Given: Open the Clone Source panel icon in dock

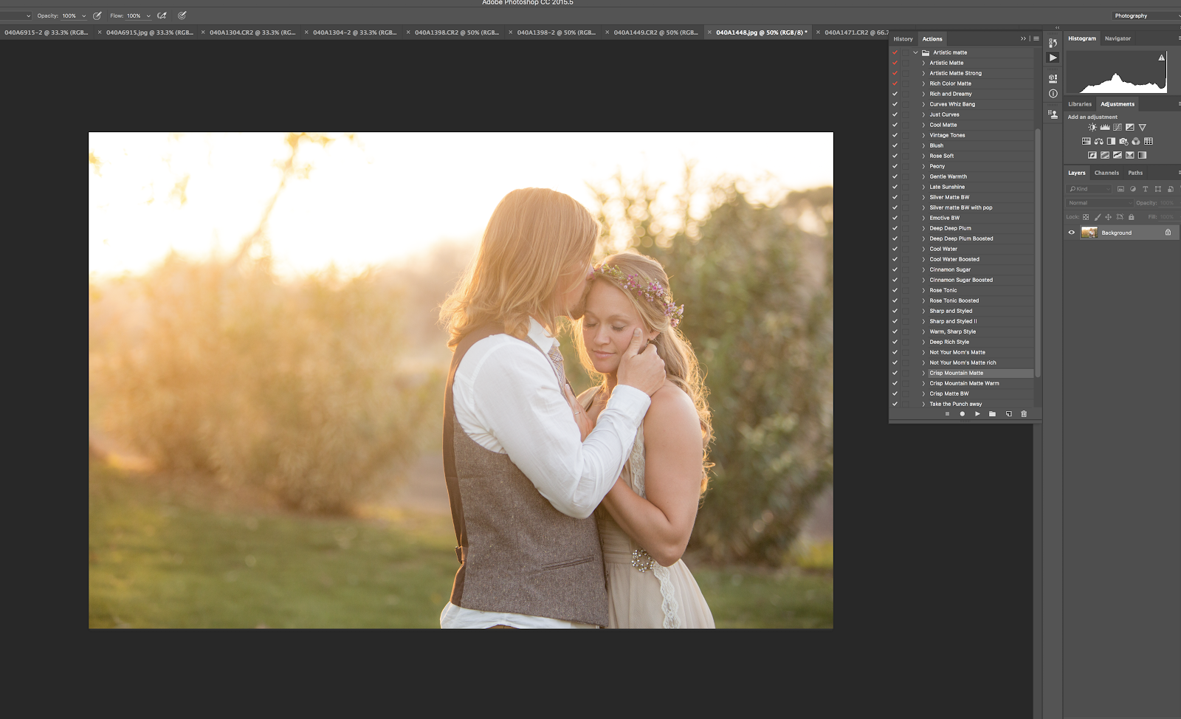Looking at the screenshot, I should [x=1053, y=114].
